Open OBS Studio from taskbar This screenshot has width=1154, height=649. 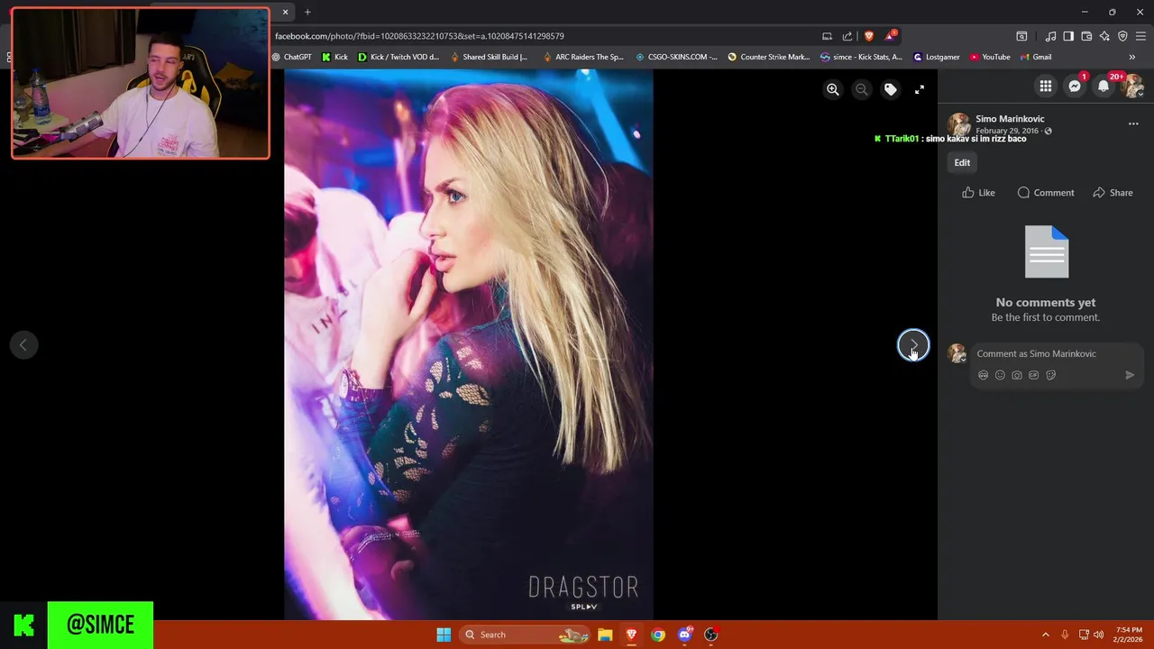[x=710, y=635]
